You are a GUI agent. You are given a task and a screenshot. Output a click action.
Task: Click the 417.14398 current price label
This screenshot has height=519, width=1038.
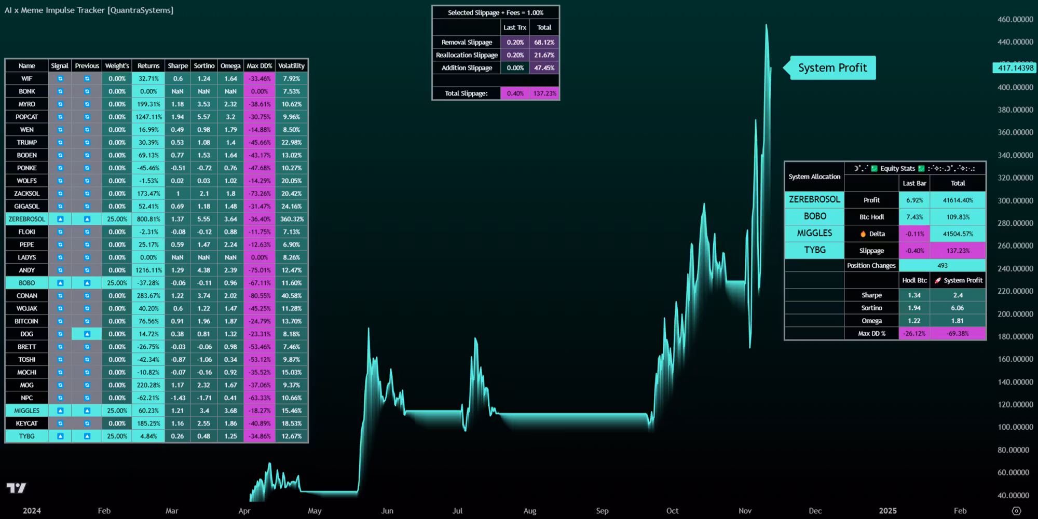pyautogui.click(x=1015, y=68)
